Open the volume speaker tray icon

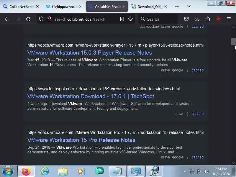click(206, 171)
